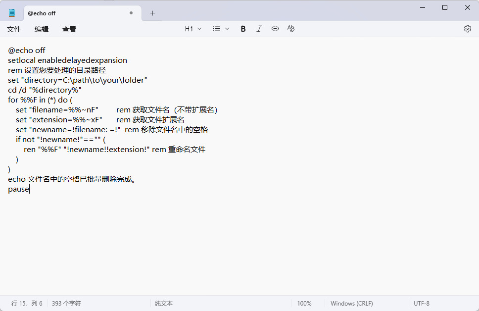Click the 100% zoom level in status bar
Screen dimensions: 479x311
coord(304,303)
